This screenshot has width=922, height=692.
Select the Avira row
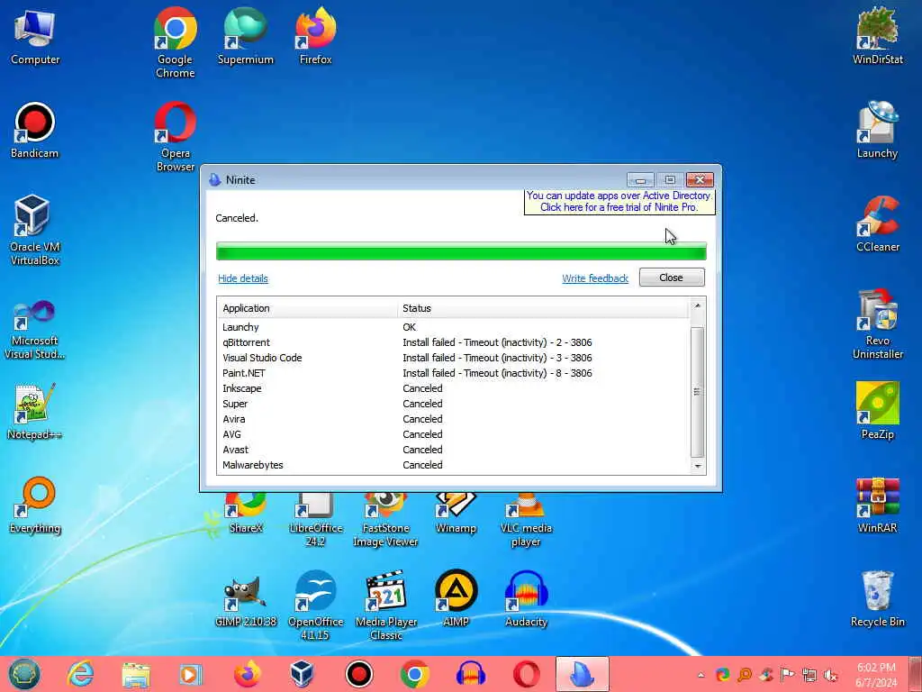pyautogui.click(x=453, y=419)
